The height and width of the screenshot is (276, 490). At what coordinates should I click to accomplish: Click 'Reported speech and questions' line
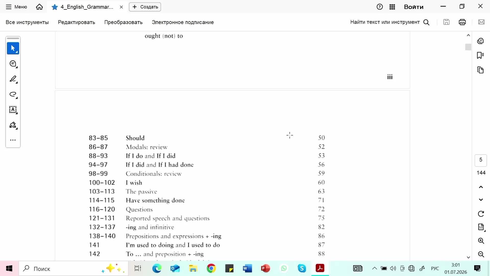[x=167, y=218]
